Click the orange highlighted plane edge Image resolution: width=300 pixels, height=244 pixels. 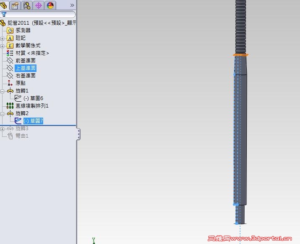241,55
